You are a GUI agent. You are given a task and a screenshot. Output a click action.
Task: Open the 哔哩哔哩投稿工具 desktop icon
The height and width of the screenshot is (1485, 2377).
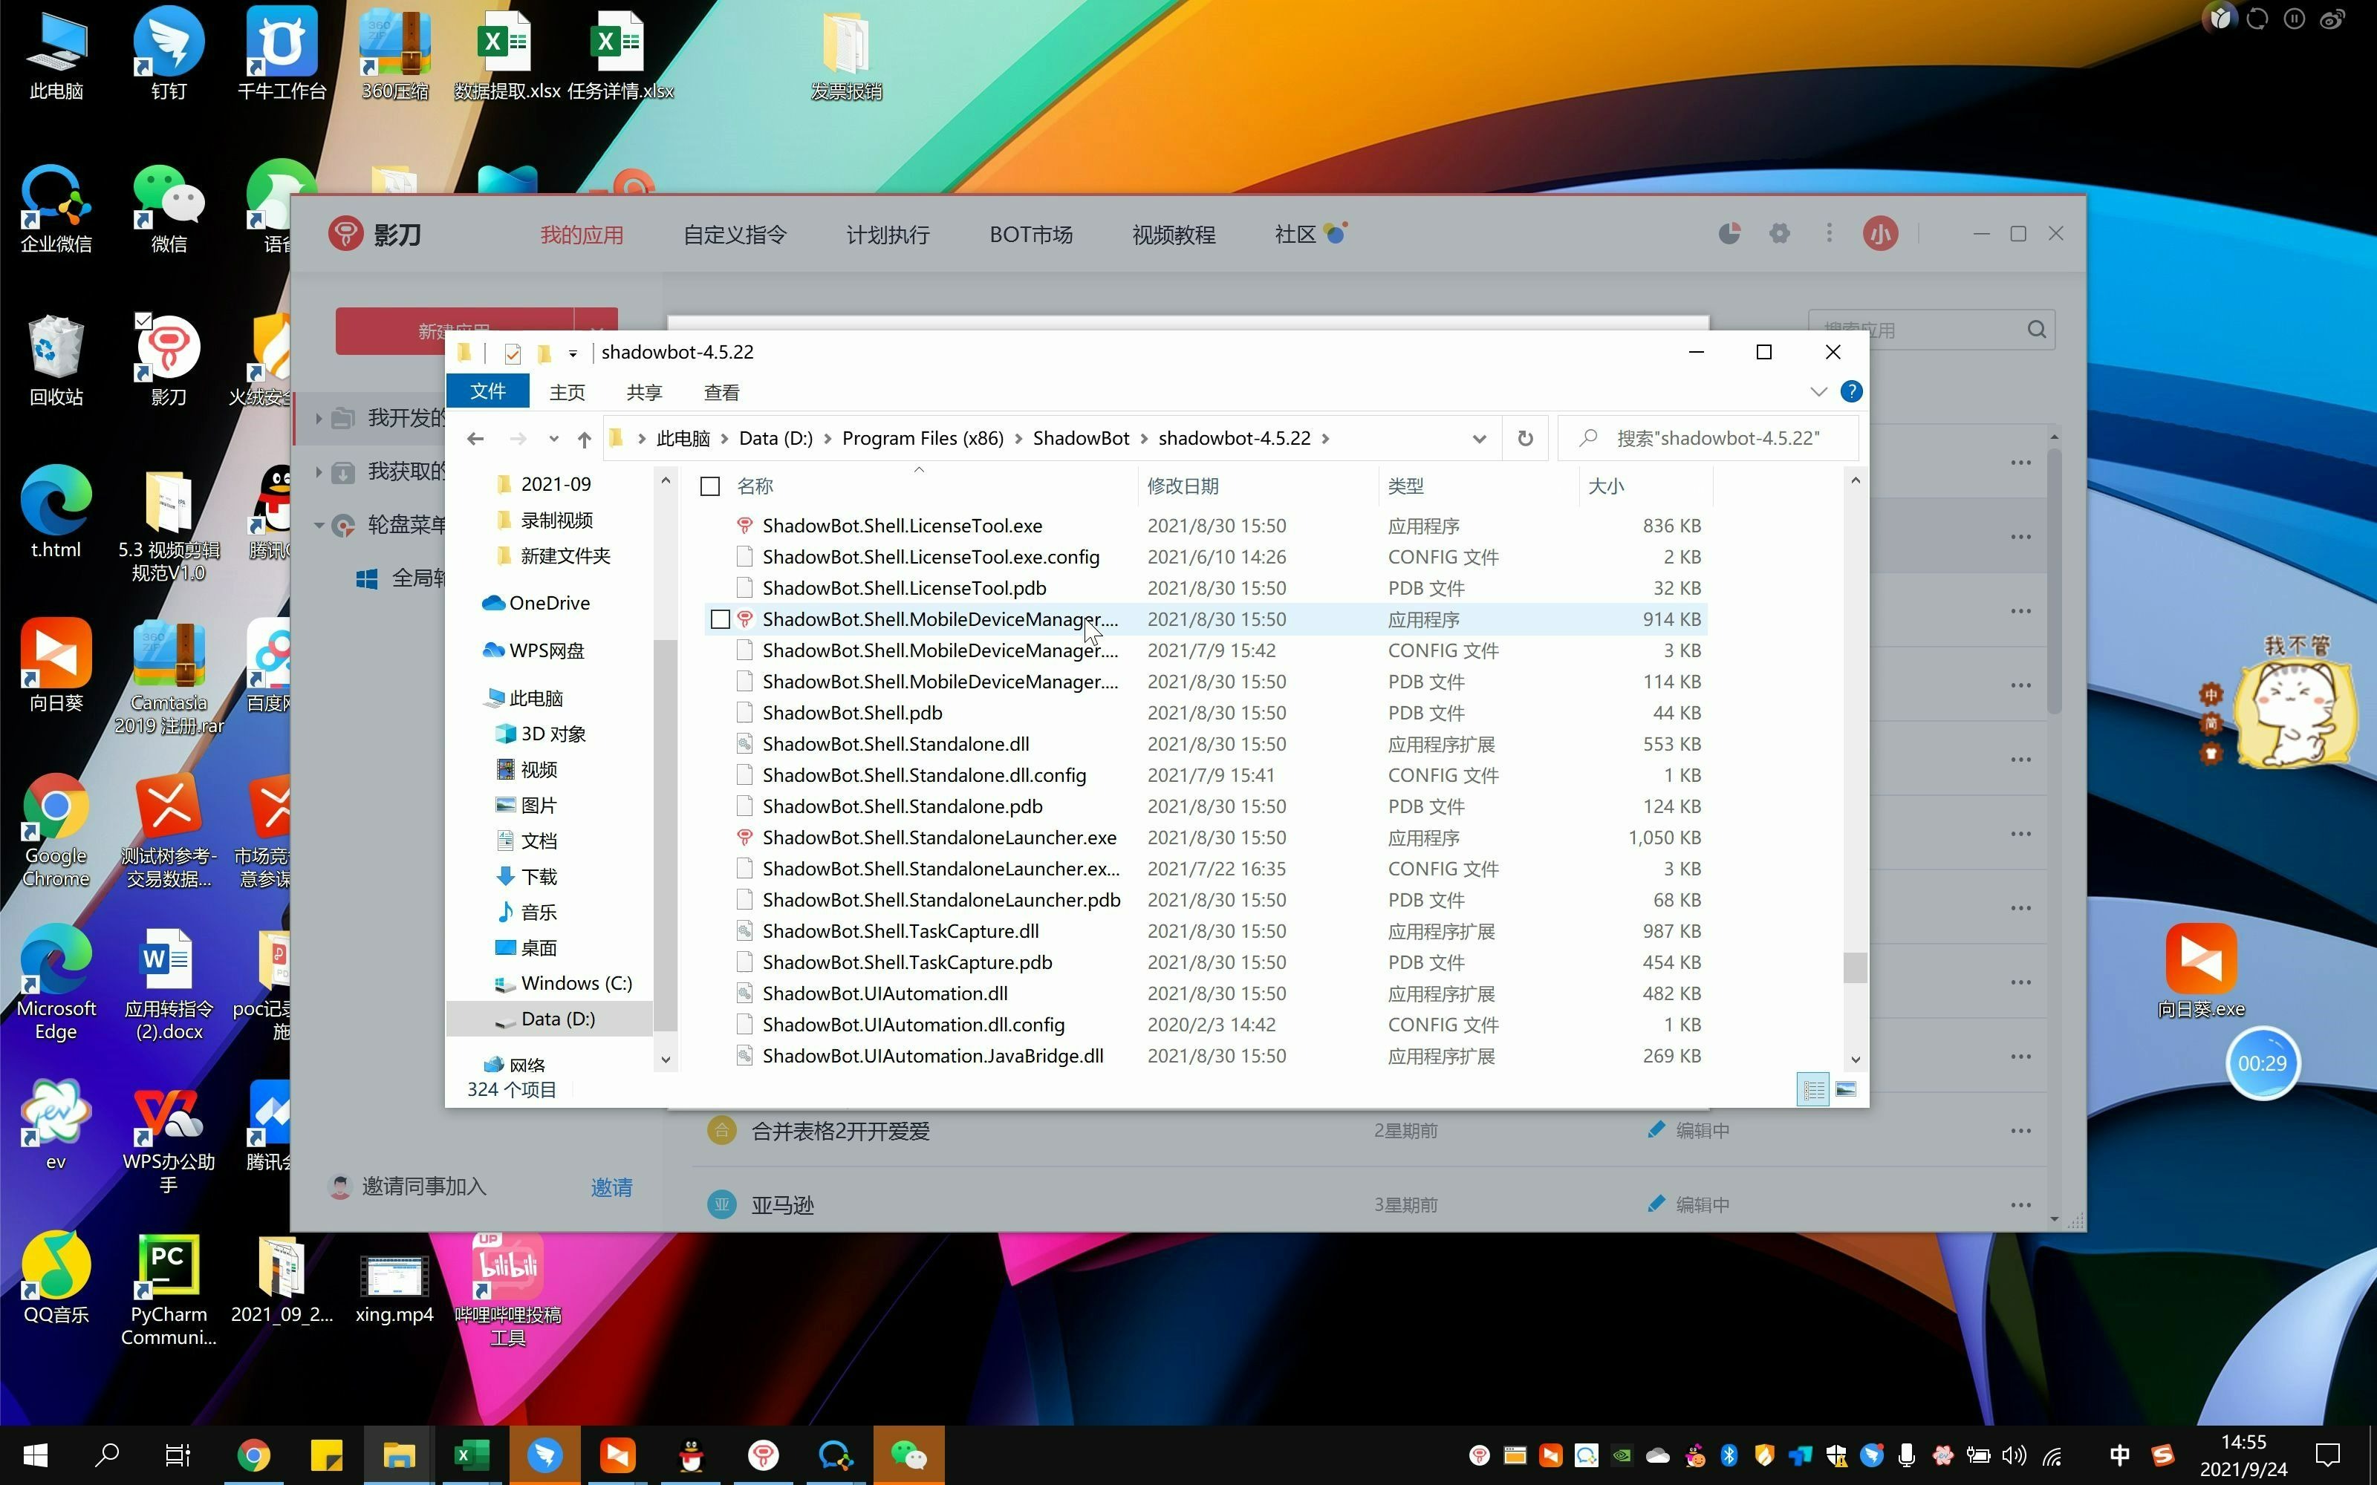point(507,1290)
